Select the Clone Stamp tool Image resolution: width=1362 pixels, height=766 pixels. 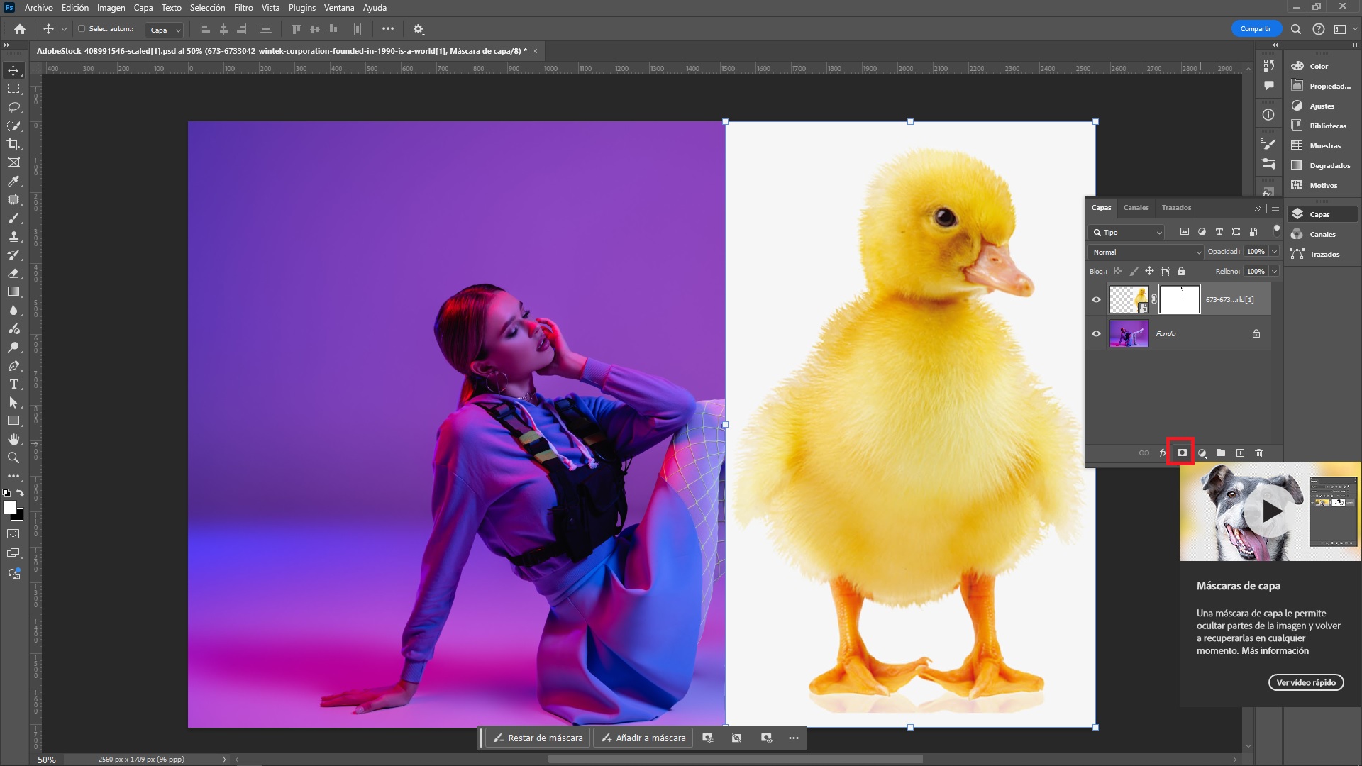coord(13,236)
